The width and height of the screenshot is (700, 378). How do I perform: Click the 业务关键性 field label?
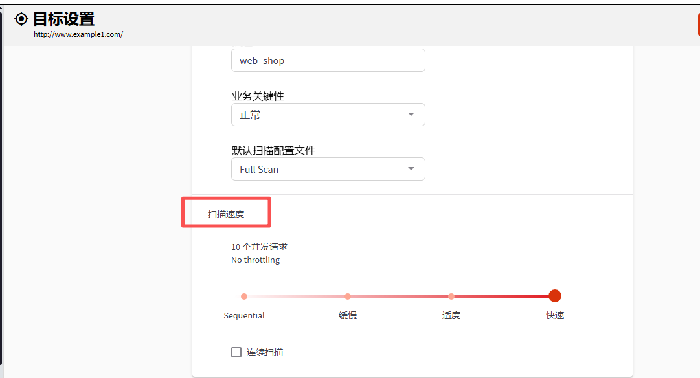(x=258, y=96)
